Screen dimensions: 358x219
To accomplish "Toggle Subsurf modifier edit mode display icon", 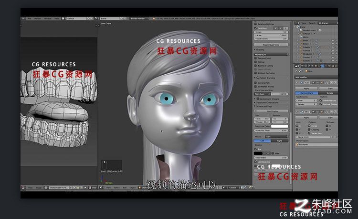I will 322,83.
